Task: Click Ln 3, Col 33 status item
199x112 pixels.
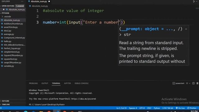Action: click(x=122, y=108)
